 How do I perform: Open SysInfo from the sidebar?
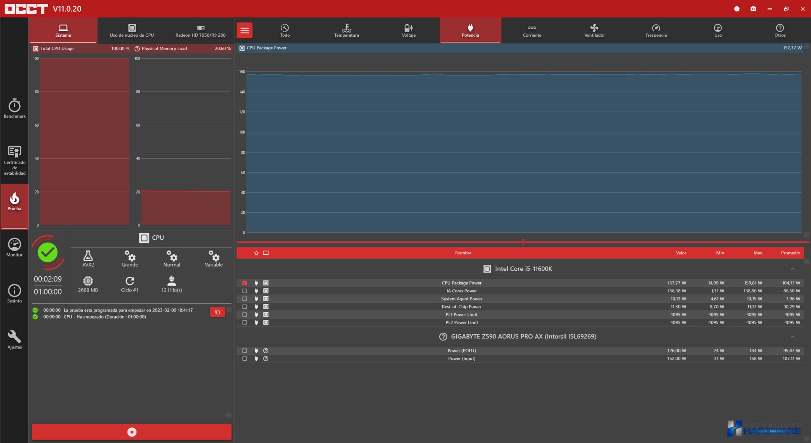click(14, 293)
